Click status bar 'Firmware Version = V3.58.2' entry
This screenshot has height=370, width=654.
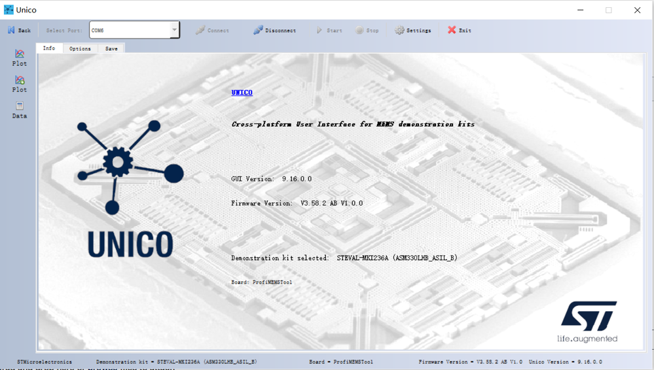(x=471, y=362)
